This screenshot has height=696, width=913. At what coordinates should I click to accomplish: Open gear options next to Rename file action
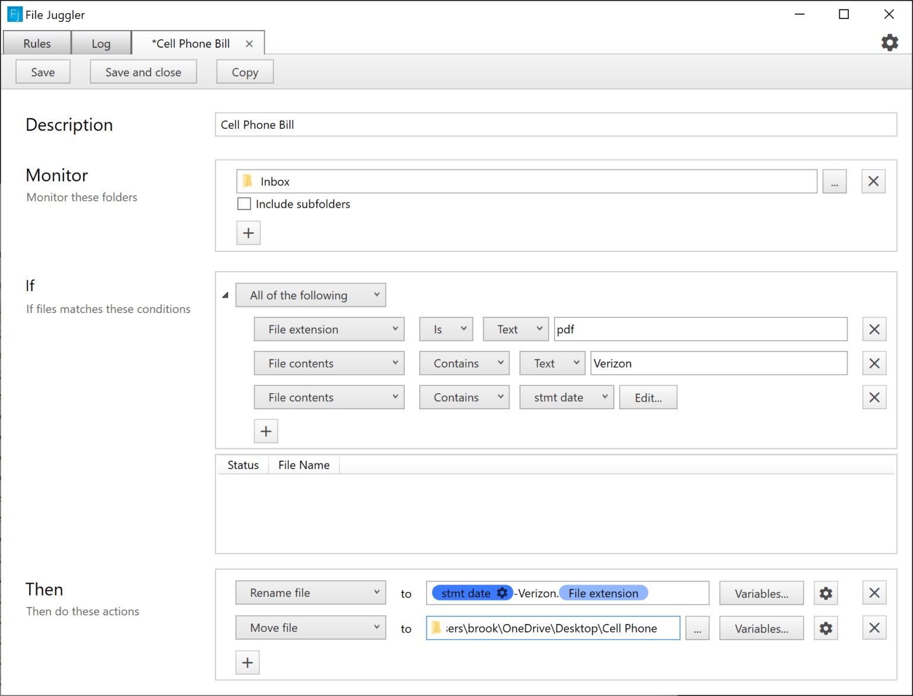click(x=826, y=593)
